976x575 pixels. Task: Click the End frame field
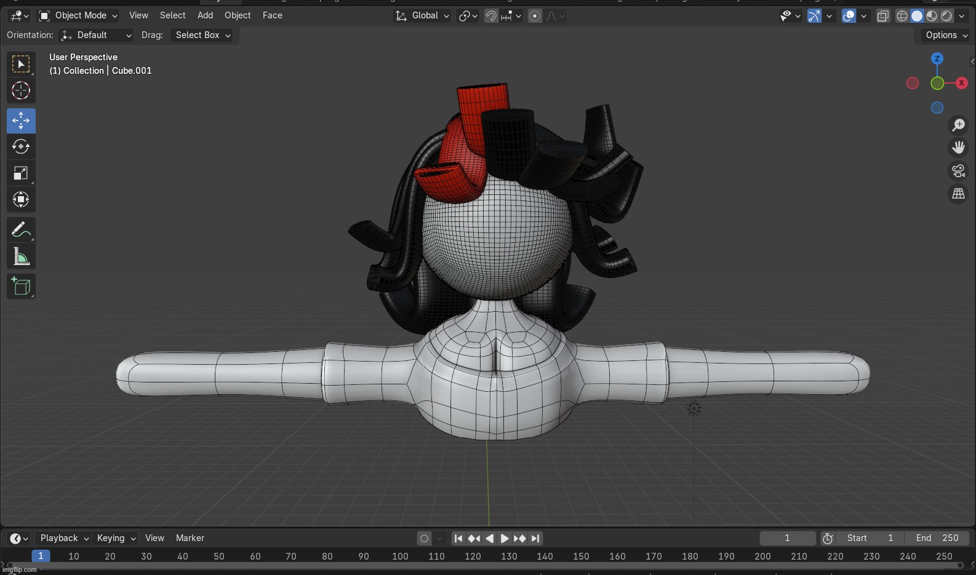pos(937,538)
